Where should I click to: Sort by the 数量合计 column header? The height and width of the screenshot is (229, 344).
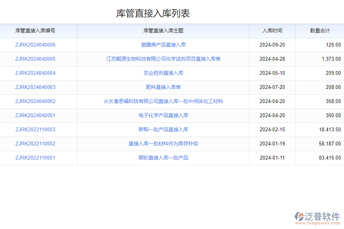320,31
